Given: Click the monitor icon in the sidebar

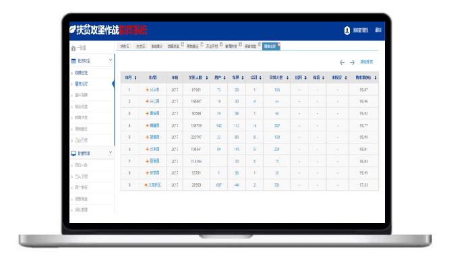Looking at the screenshot, I should 73,154.
